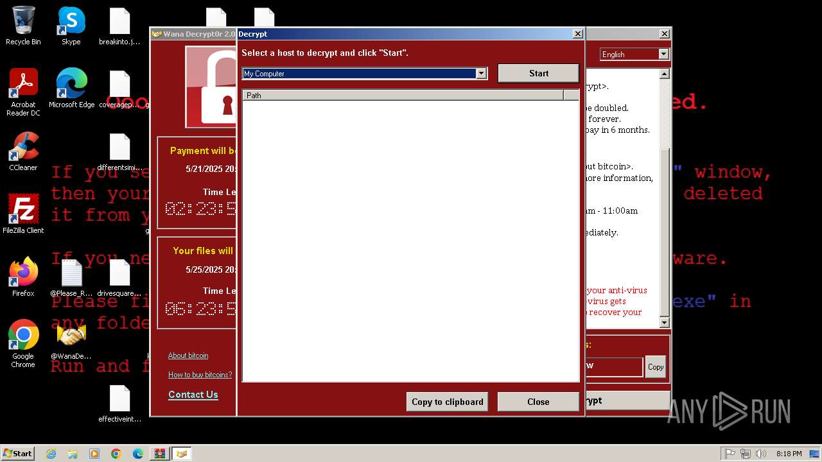Click the red padlock image
The width and height of the screenshot is (822, 462).
[x=211, y=87]
